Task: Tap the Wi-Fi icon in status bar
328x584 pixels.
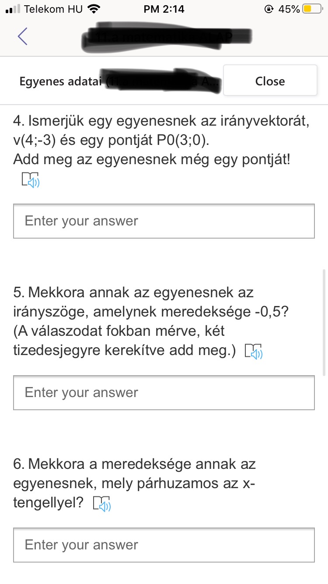Action: pyautogui.click(x=94, y=9)
